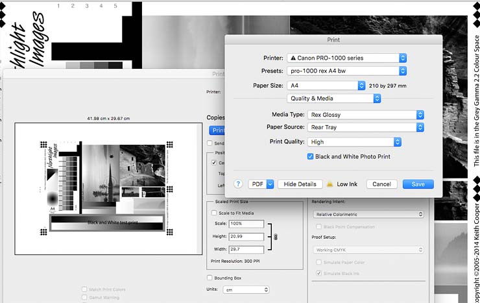Open the Media Type dropdown set to Rex Glossy
480x303 pixels.
(365, 115)
